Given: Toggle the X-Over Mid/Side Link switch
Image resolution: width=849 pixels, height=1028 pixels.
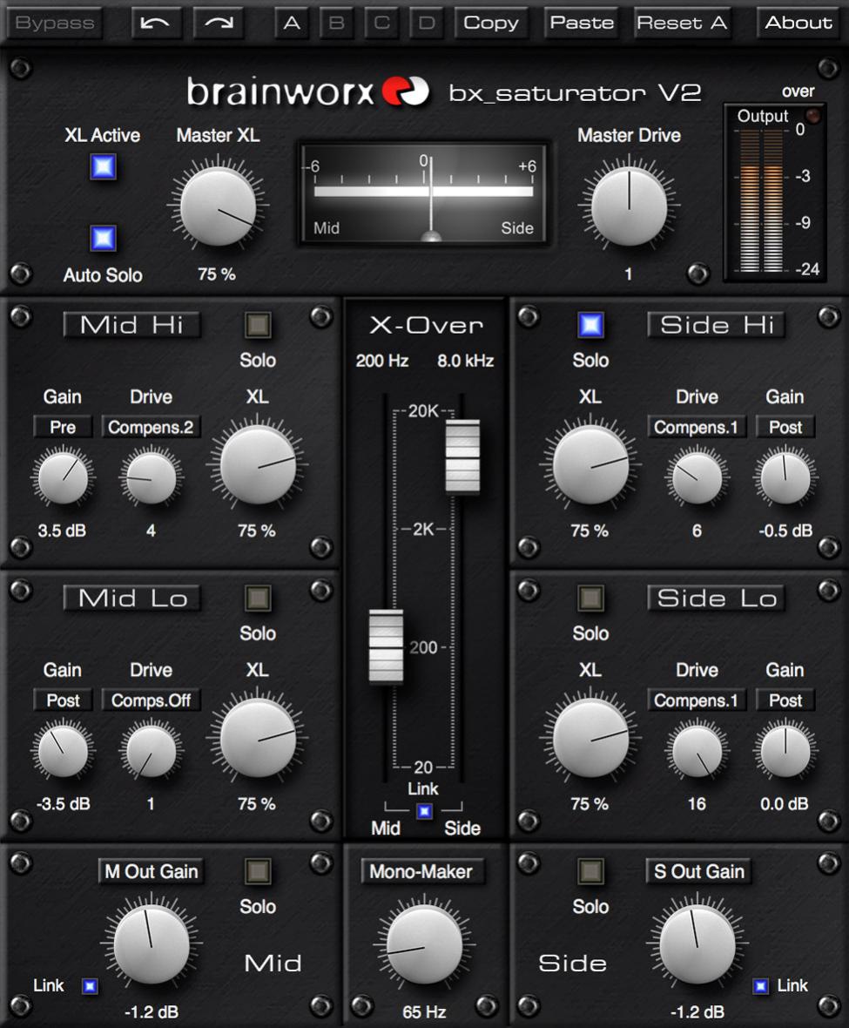Looking at the screenshot, I should pyautogui.click(x=425, y=812).
